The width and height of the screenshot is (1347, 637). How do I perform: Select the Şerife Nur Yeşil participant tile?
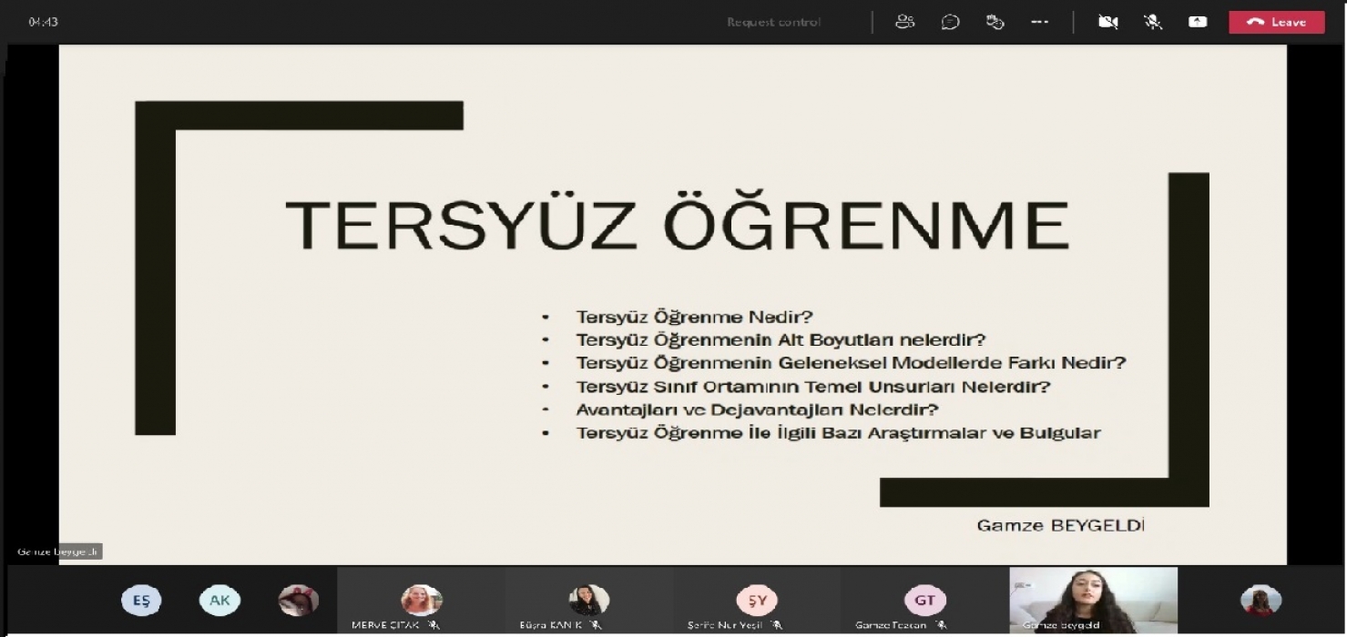(757, 601)
